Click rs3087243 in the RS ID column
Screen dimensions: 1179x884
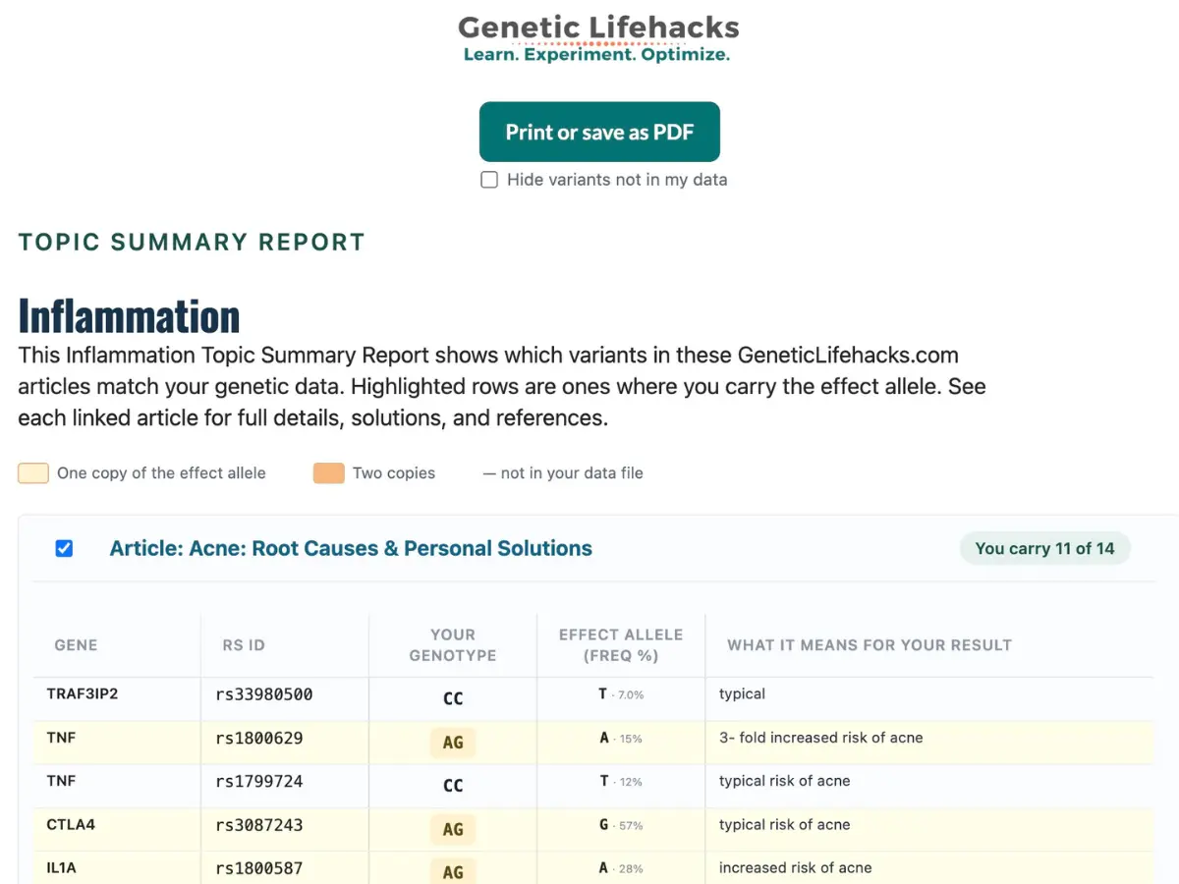[x=259, y=825]
